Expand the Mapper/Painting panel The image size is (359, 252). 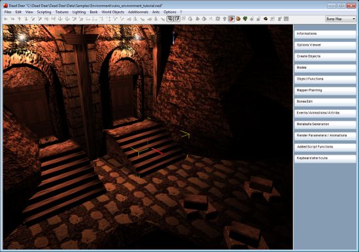tap(325, 91)
